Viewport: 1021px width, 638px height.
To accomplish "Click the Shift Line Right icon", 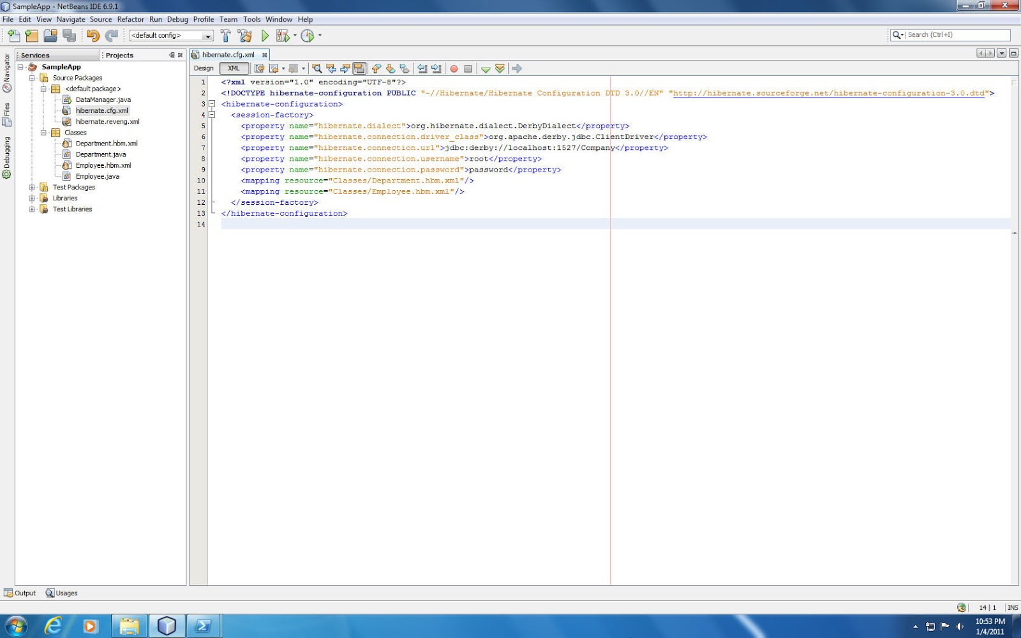I will tap(436, 68).
